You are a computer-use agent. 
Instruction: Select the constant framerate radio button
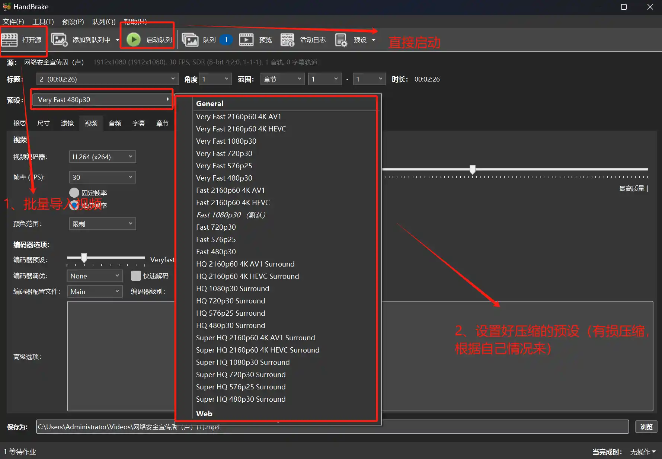point(74,192)
